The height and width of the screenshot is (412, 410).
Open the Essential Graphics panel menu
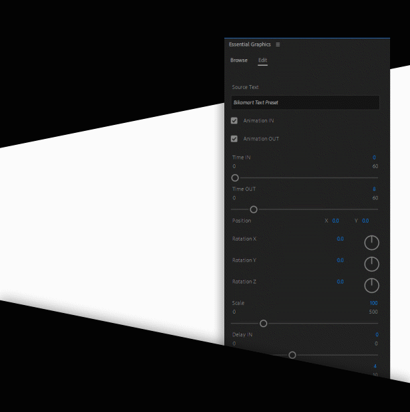coord(278,45)
